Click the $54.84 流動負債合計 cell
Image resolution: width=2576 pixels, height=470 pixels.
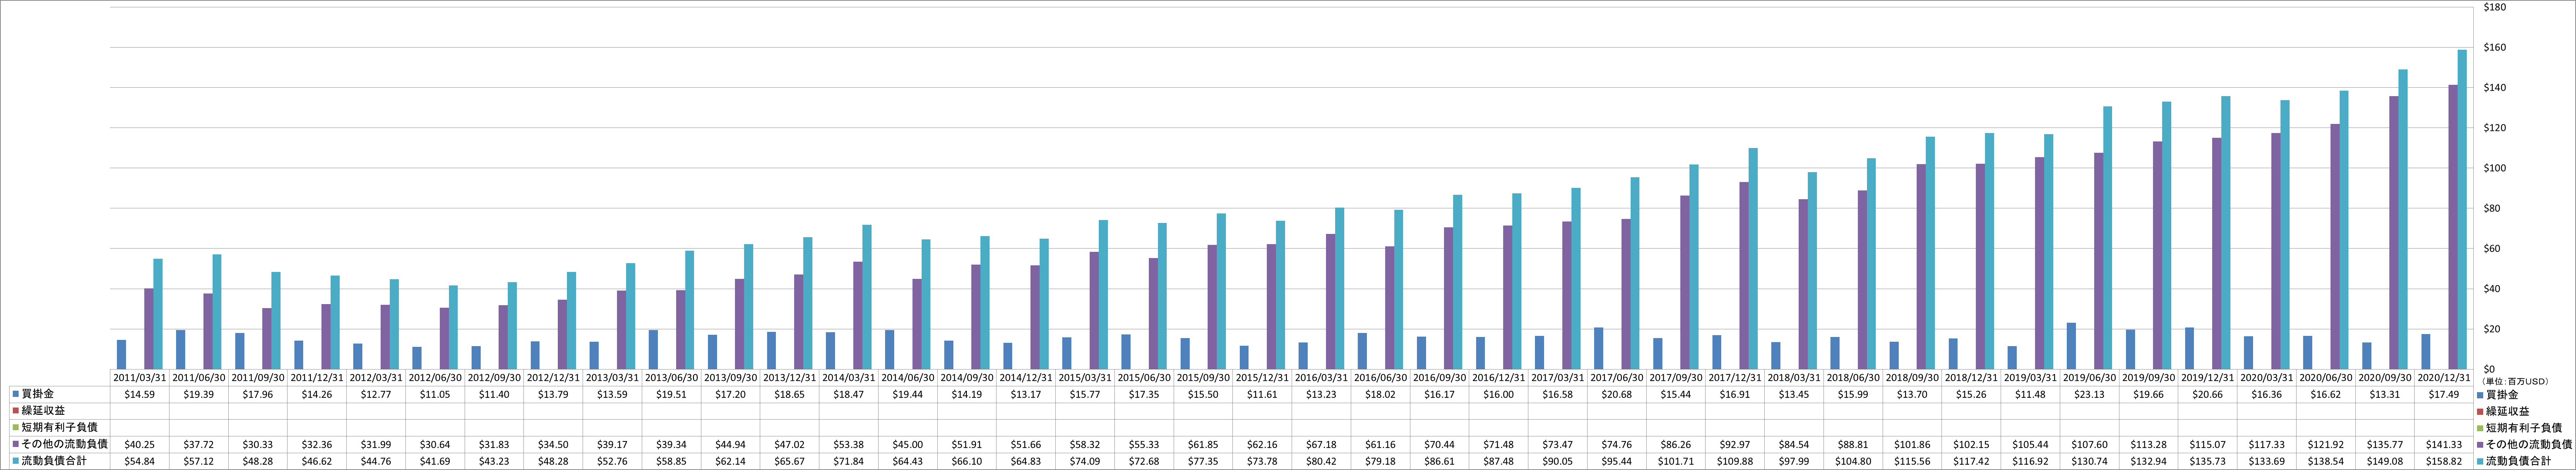click(x=139, y=460)
